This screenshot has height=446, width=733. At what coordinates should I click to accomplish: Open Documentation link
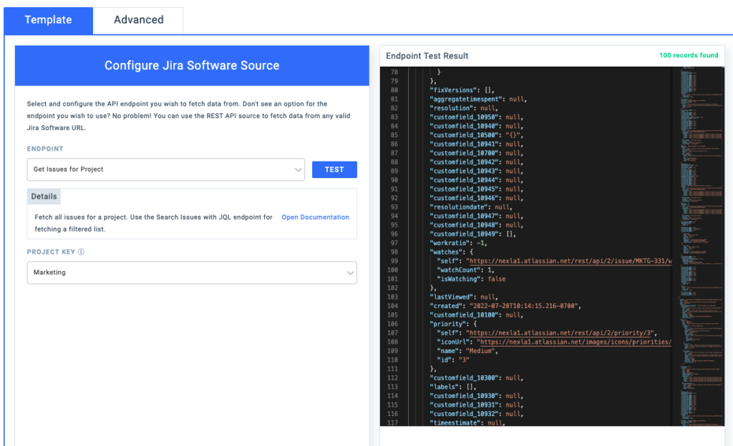point(315,217)
